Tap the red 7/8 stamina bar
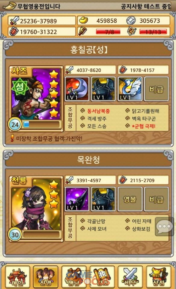The image size is (176, 289). (108, 32)
